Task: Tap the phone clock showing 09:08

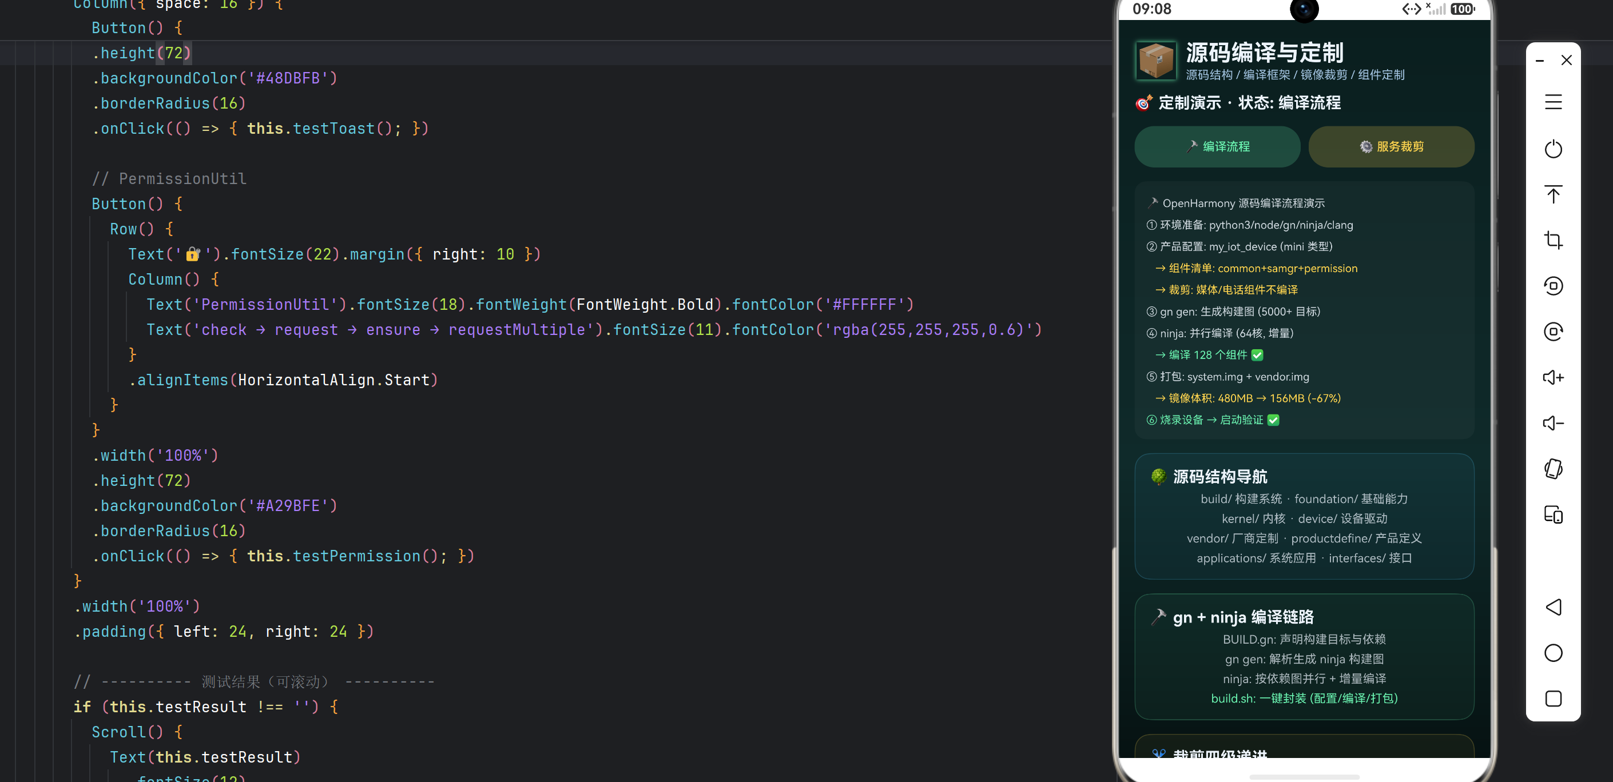Action: pyautogui.click(x=1152, y=9)
